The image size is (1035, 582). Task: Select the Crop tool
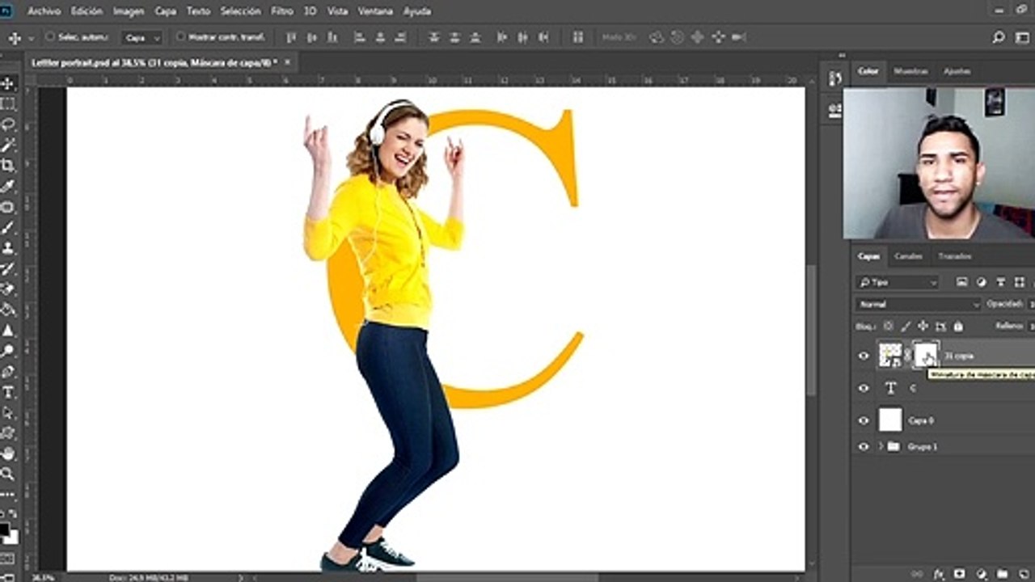click(x=8, y=166)
